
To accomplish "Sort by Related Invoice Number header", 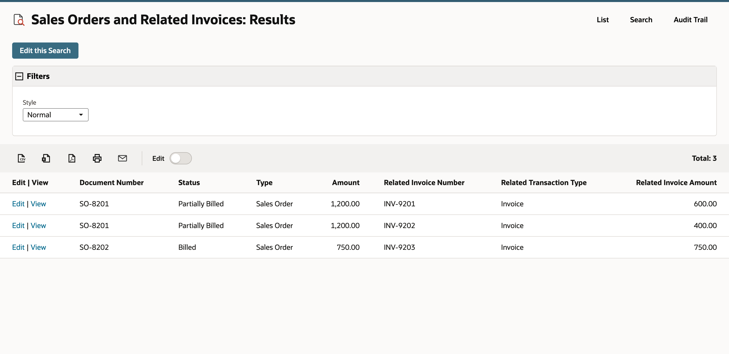I will 424,183.
